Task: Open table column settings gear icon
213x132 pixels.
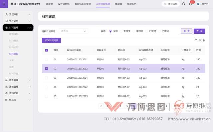Action: [200, 40]
